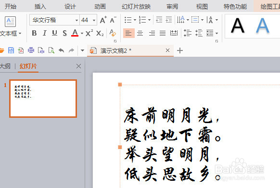Expand quick access toolbar dropdown
Screen dimensions: 280x188
pyautogui.click(x=82, y=50)
